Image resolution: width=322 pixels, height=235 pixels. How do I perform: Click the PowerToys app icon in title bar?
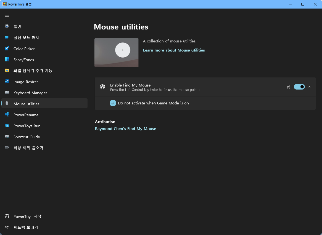4,4
